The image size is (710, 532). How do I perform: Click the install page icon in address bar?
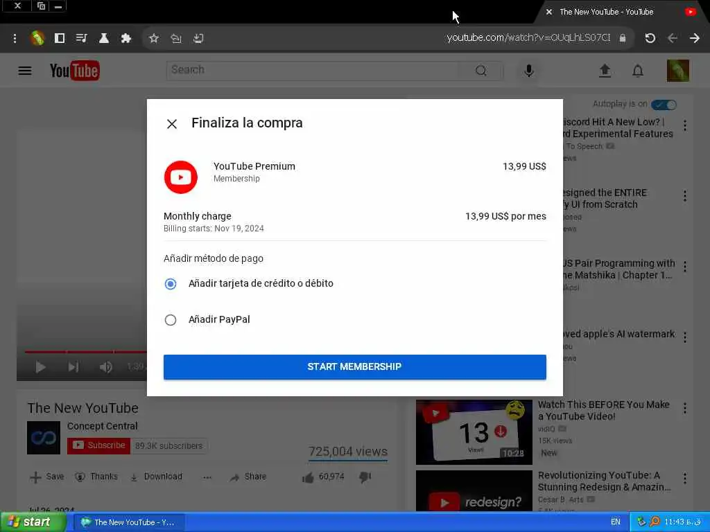pos(198,39)
